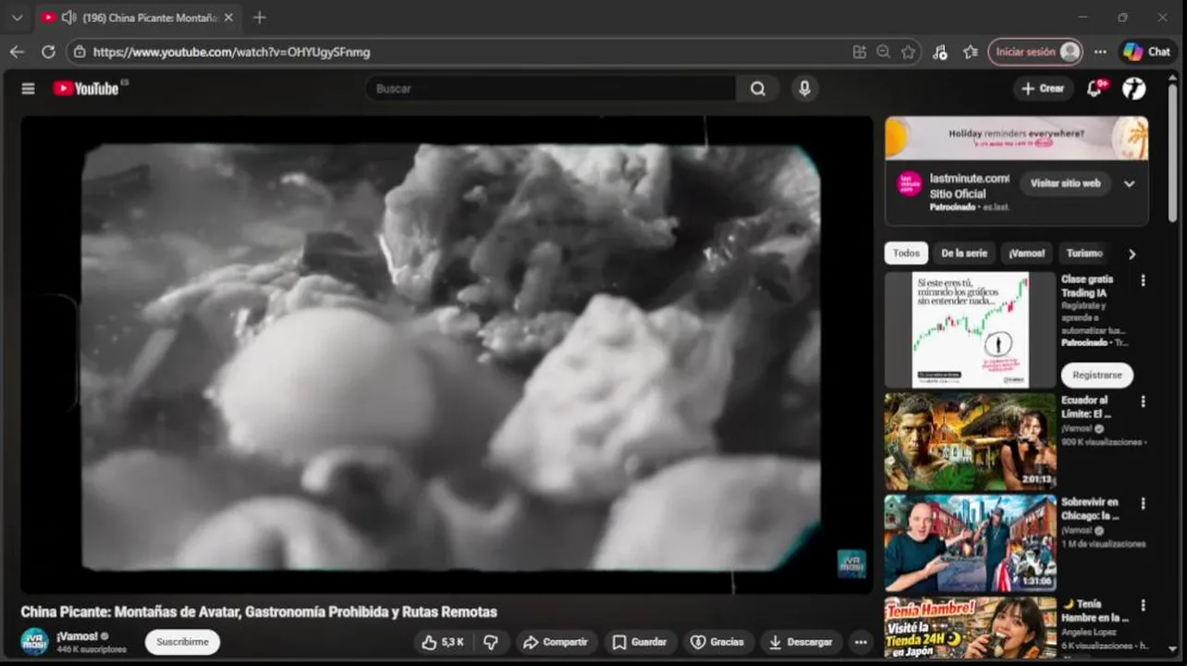Open media control music note icon
The height and width of the screenshot is (666, 1187).
[x=940, y=52]
